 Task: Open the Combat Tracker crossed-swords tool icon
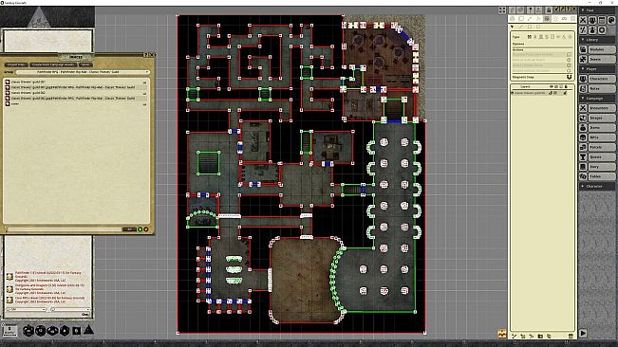tap(583, 20)
